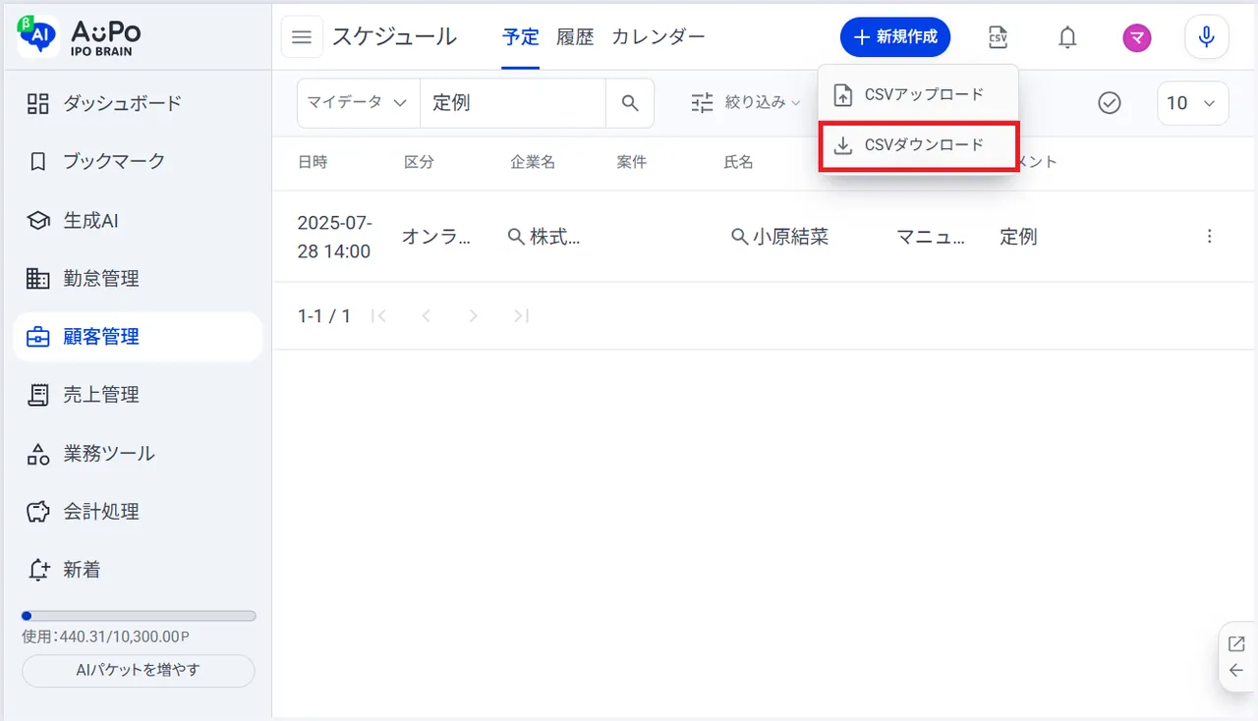Viewport: 1258px width, 721px height.
Task: Open the マイデータ dropdown
Action: click(358, 103)
